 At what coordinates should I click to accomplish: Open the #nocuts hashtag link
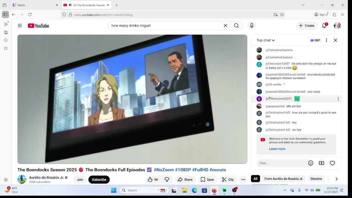click(x=218, y=170)
